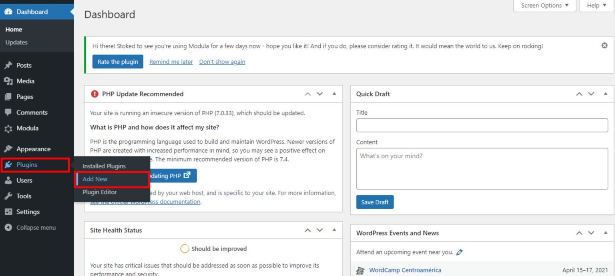The height and width of the screenshot is (276, 615).
Task: Click the Media icon in sidebar
Action: point(8,81)
